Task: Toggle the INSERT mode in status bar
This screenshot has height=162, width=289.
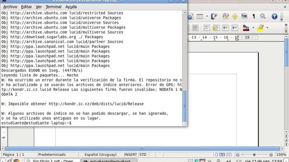Action: 131,154
